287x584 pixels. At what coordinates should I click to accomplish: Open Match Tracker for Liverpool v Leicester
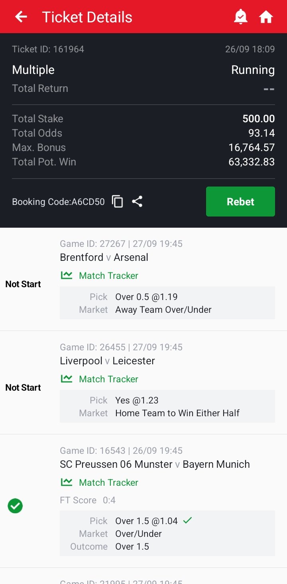pos(108,379)
